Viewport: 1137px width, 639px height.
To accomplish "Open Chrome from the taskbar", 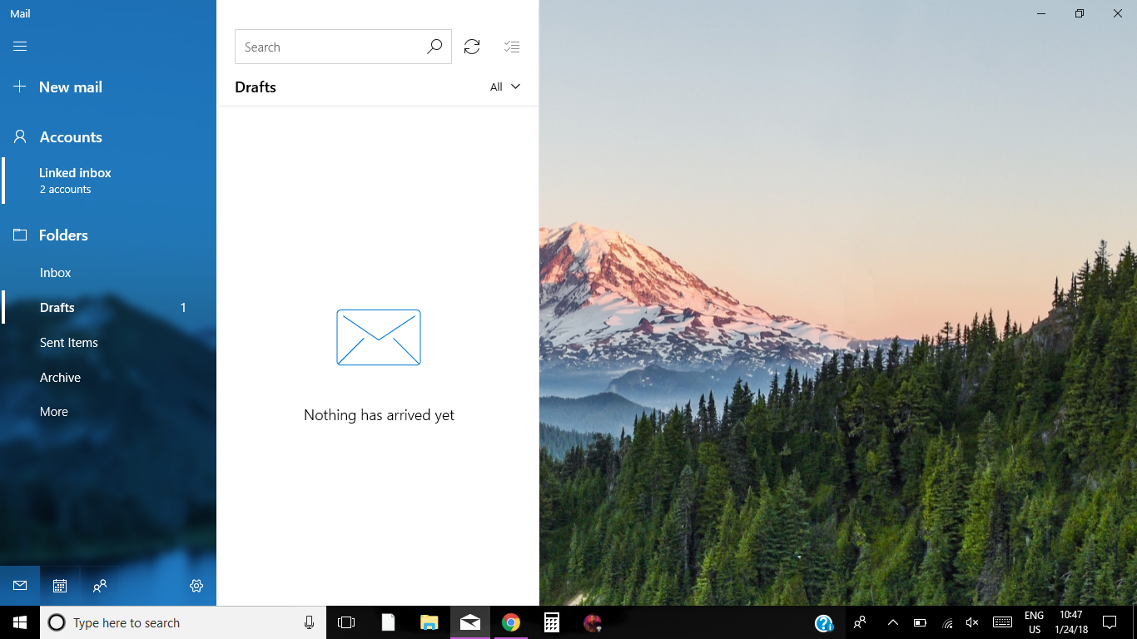I will 511,622.
